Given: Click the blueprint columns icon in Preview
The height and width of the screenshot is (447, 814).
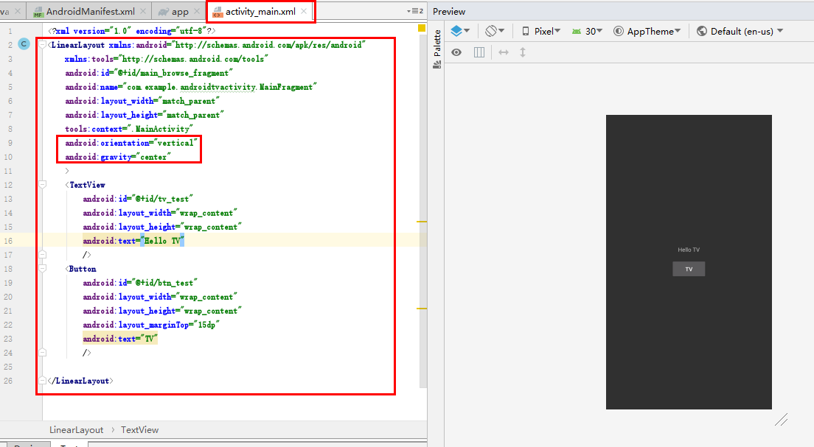Looking at the screenshot, I should 479,52.
